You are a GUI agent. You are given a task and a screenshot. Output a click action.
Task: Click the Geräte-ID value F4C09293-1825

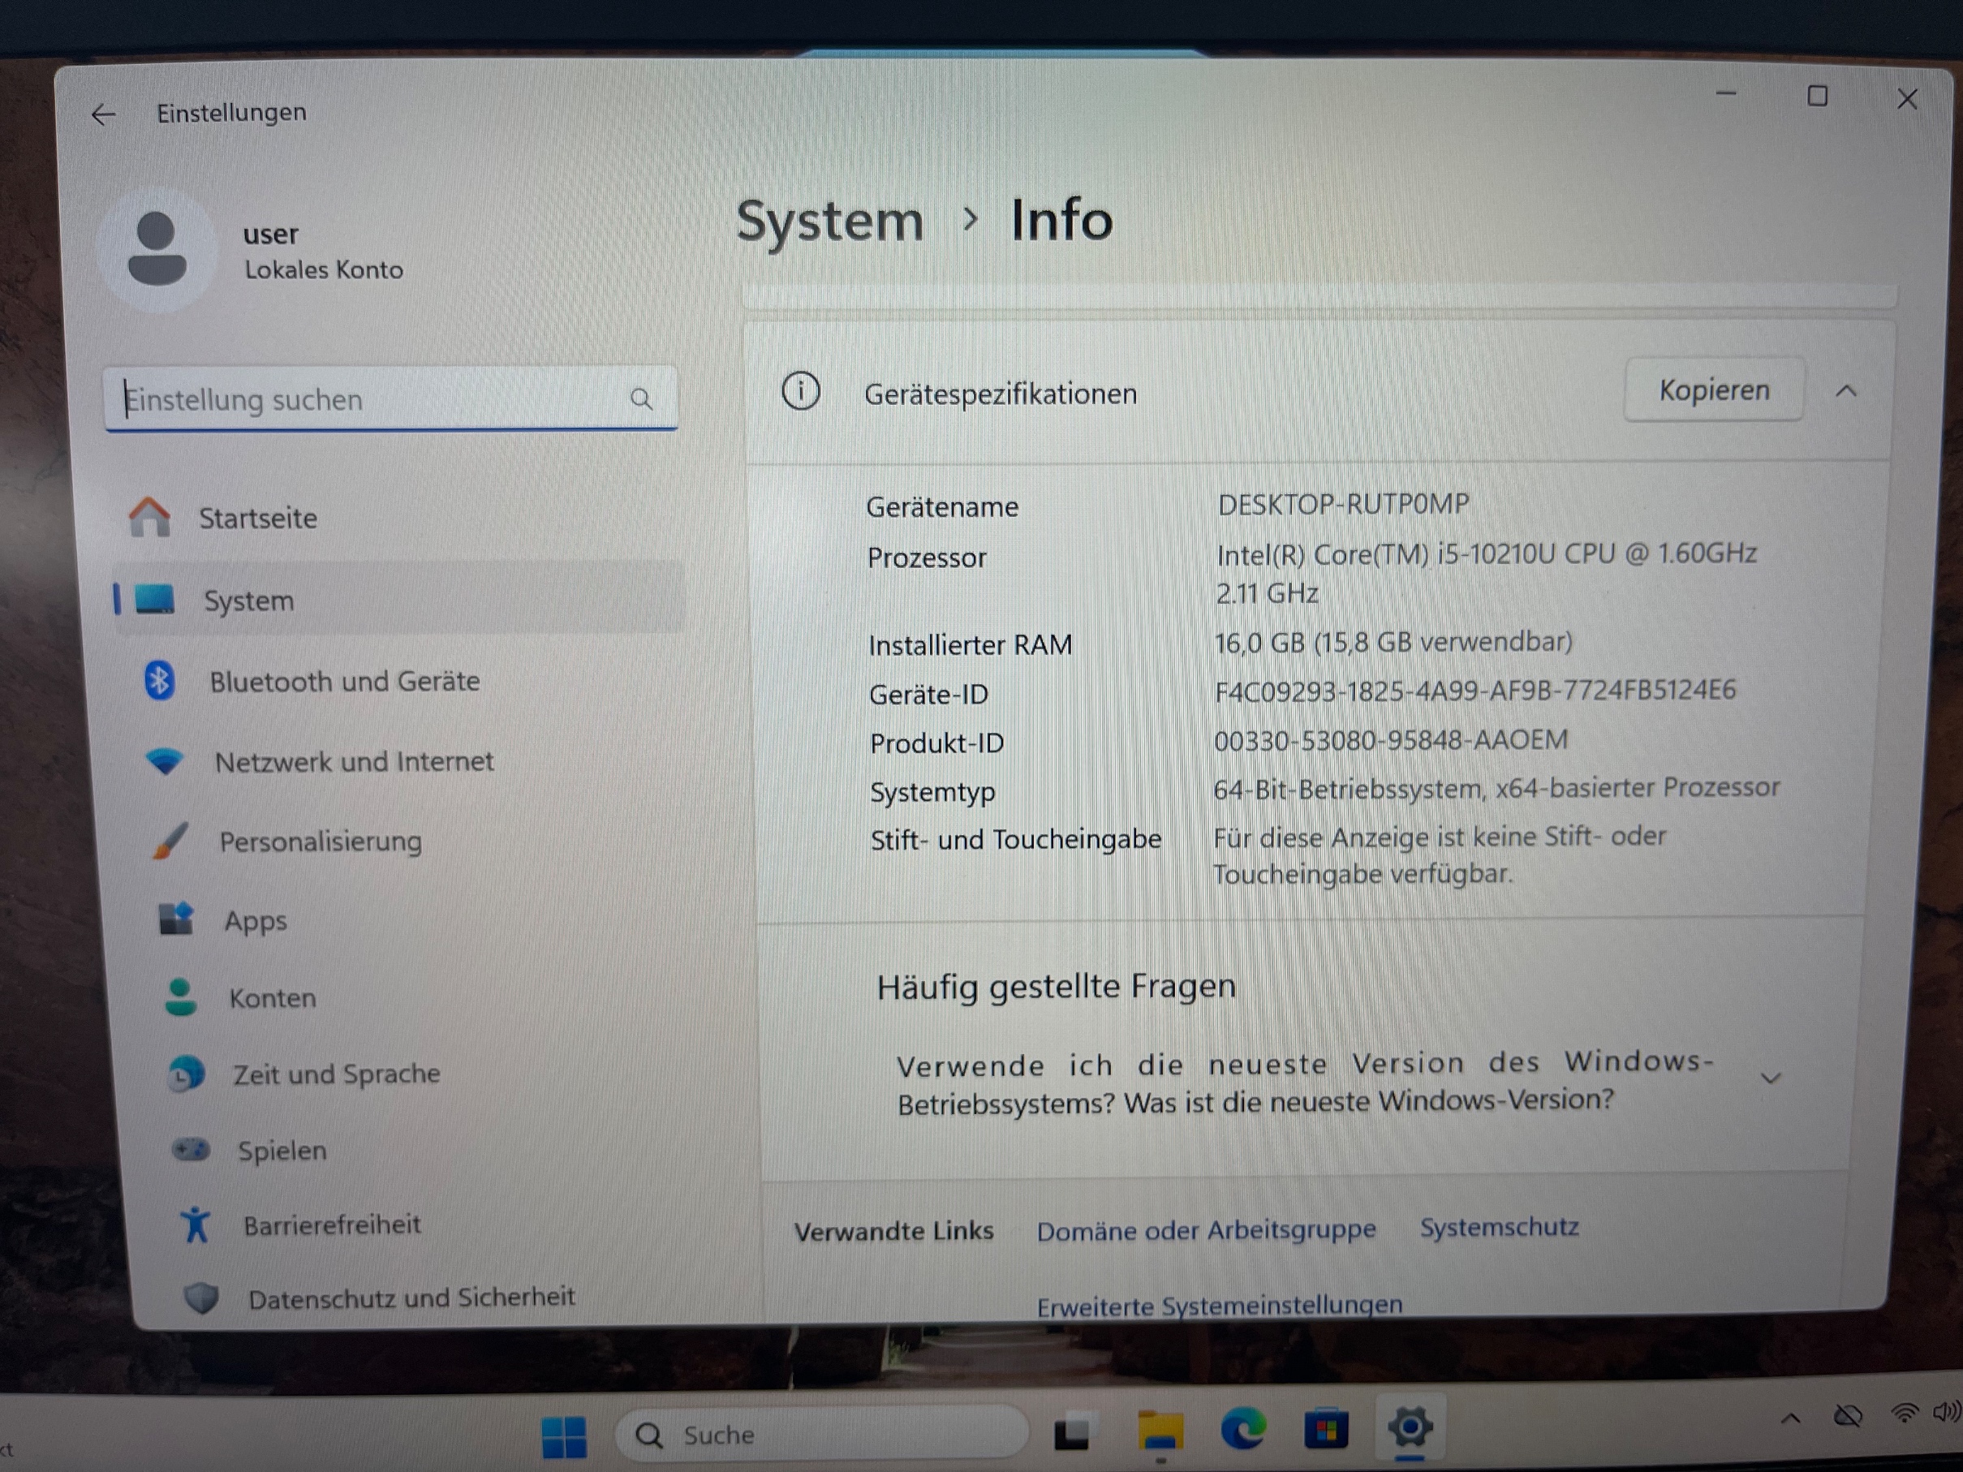coord(1475,691)
